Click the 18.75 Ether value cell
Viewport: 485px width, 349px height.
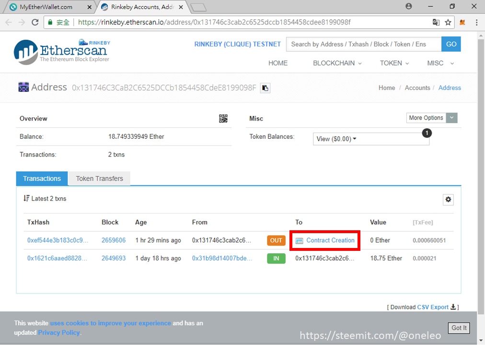[x=386, y=258]
